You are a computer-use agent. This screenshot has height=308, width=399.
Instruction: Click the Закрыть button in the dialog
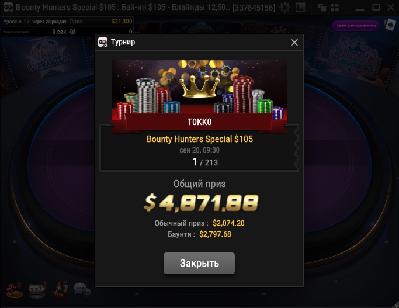pos(199,263)
